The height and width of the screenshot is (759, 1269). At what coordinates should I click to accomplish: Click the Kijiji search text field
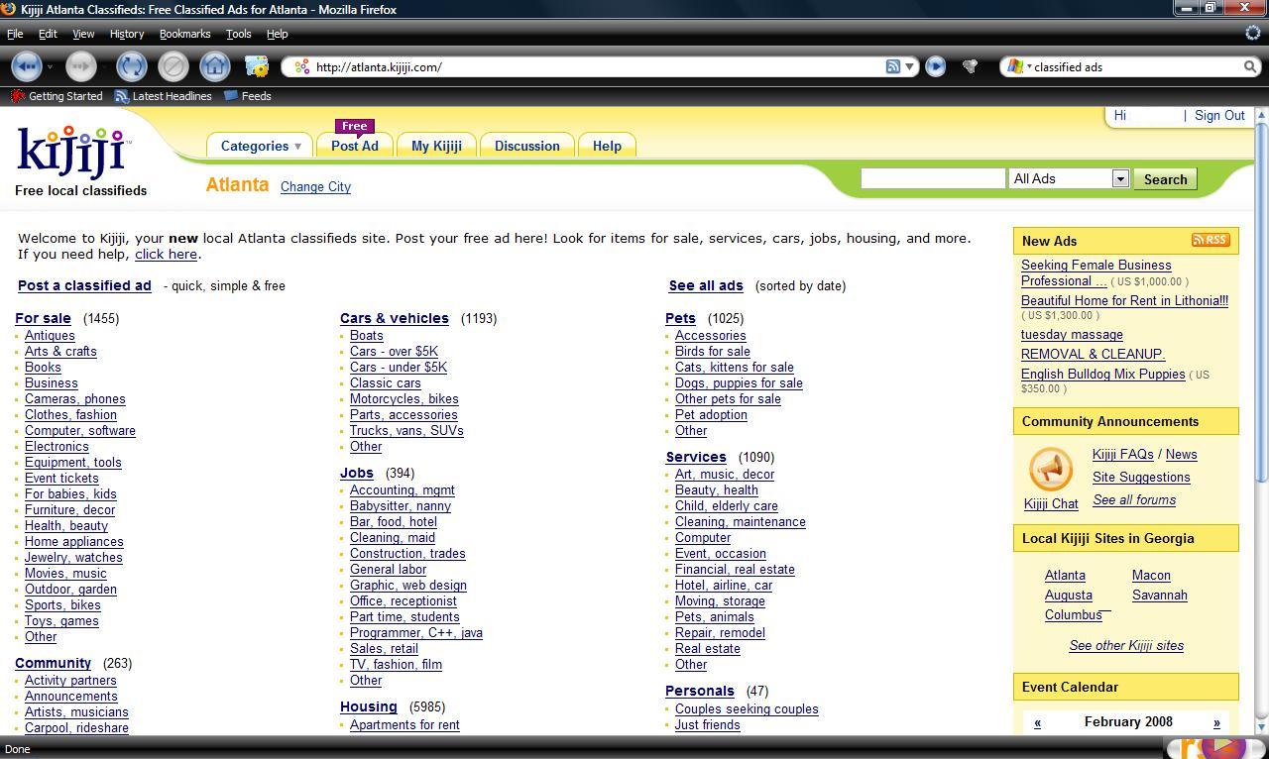coord(933,178)
